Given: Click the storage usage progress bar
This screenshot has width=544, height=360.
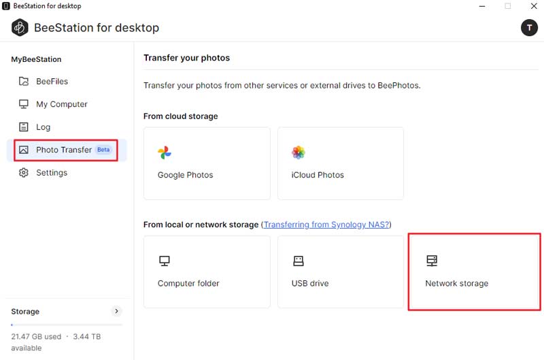Looking at the screenshot, I should 67,325.
